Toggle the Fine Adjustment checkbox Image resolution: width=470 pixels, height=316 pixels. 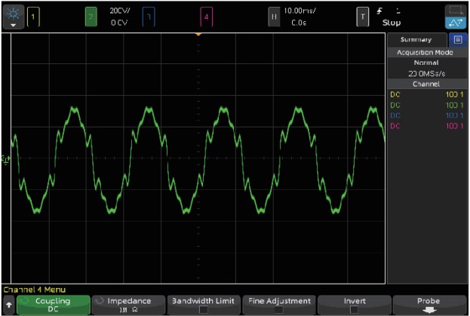click(278, 308)
